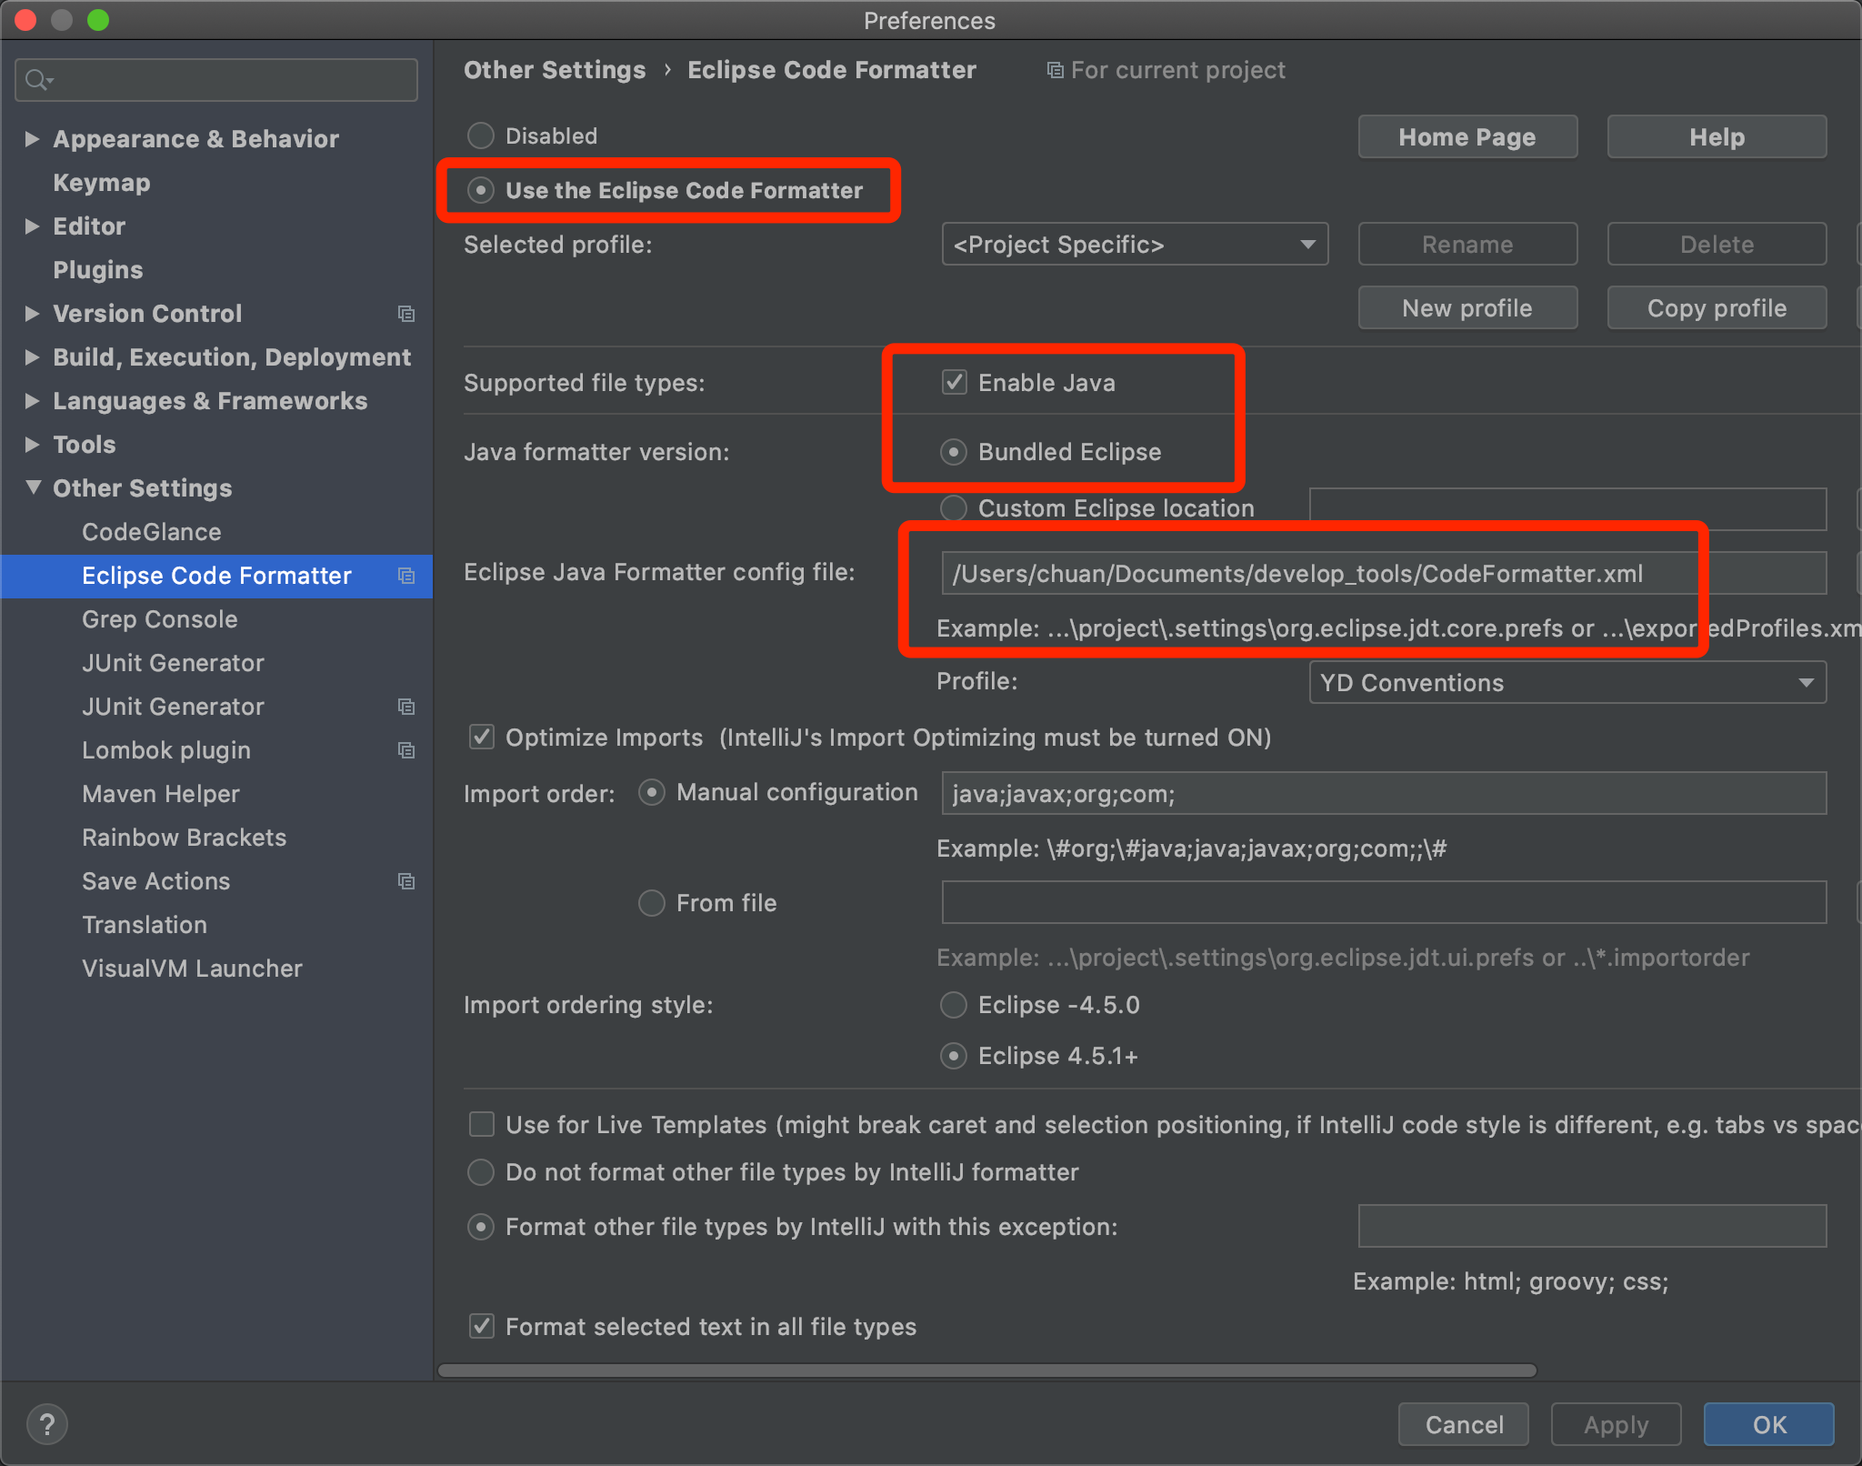
Task: Open the first JUnit Generator entry
Action: [x=173, y=663]
